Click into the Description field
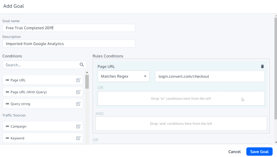277x157 pixels. tap(69, 44)
